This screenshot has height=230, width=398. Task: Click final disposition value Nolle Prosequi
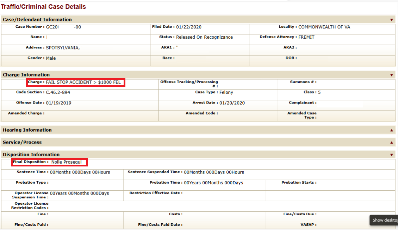pos(66,162)
